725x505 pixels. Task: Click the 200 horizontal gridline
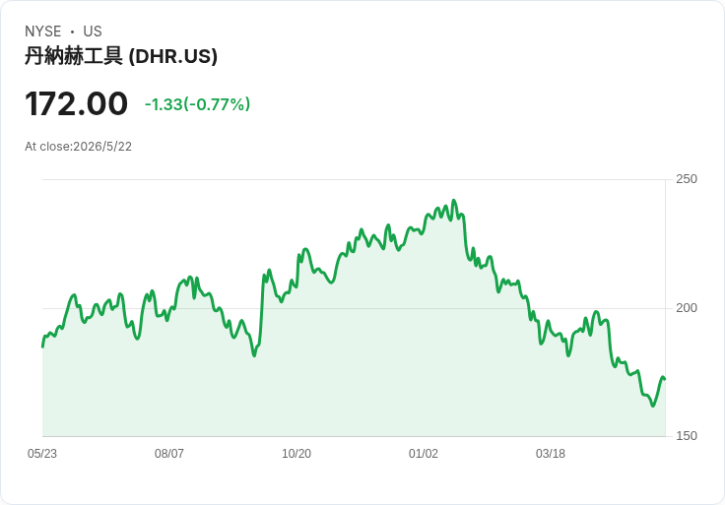(x=354, y=308)
